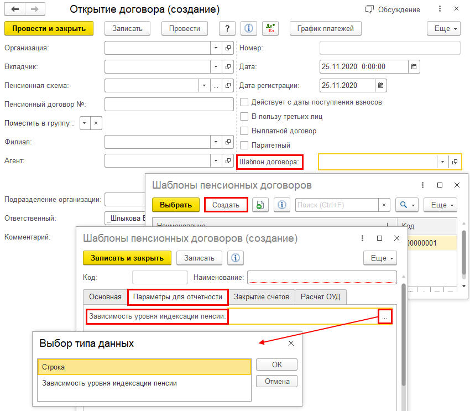Open the Расчет ОУД tab
Viewport: 470px width, 411px height.
pos(321,297)
